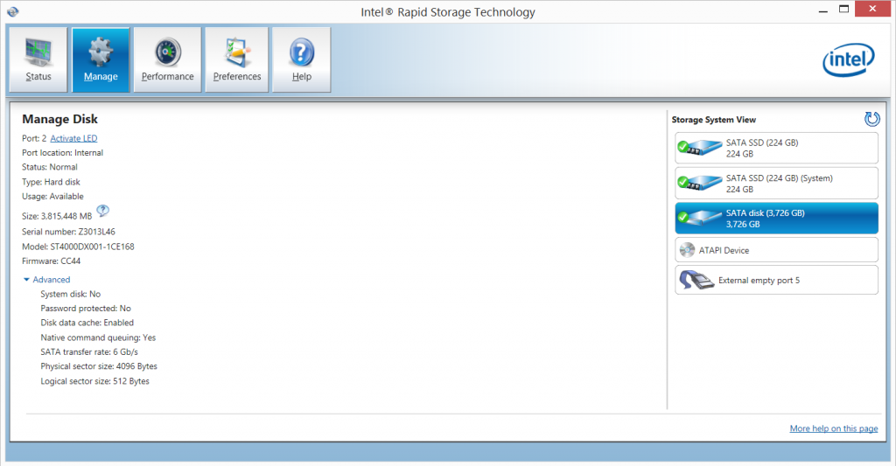The height and width of the screenshot is (466, 896).
Task: Select the ATAPI Device disc icon
Action: pyautogui.click(x=688, y=250)
